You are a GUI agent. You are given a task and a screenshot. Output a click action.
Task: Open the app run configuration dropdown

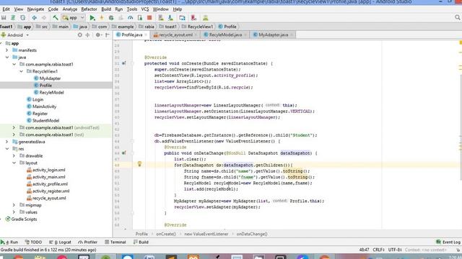coord(73,18)
